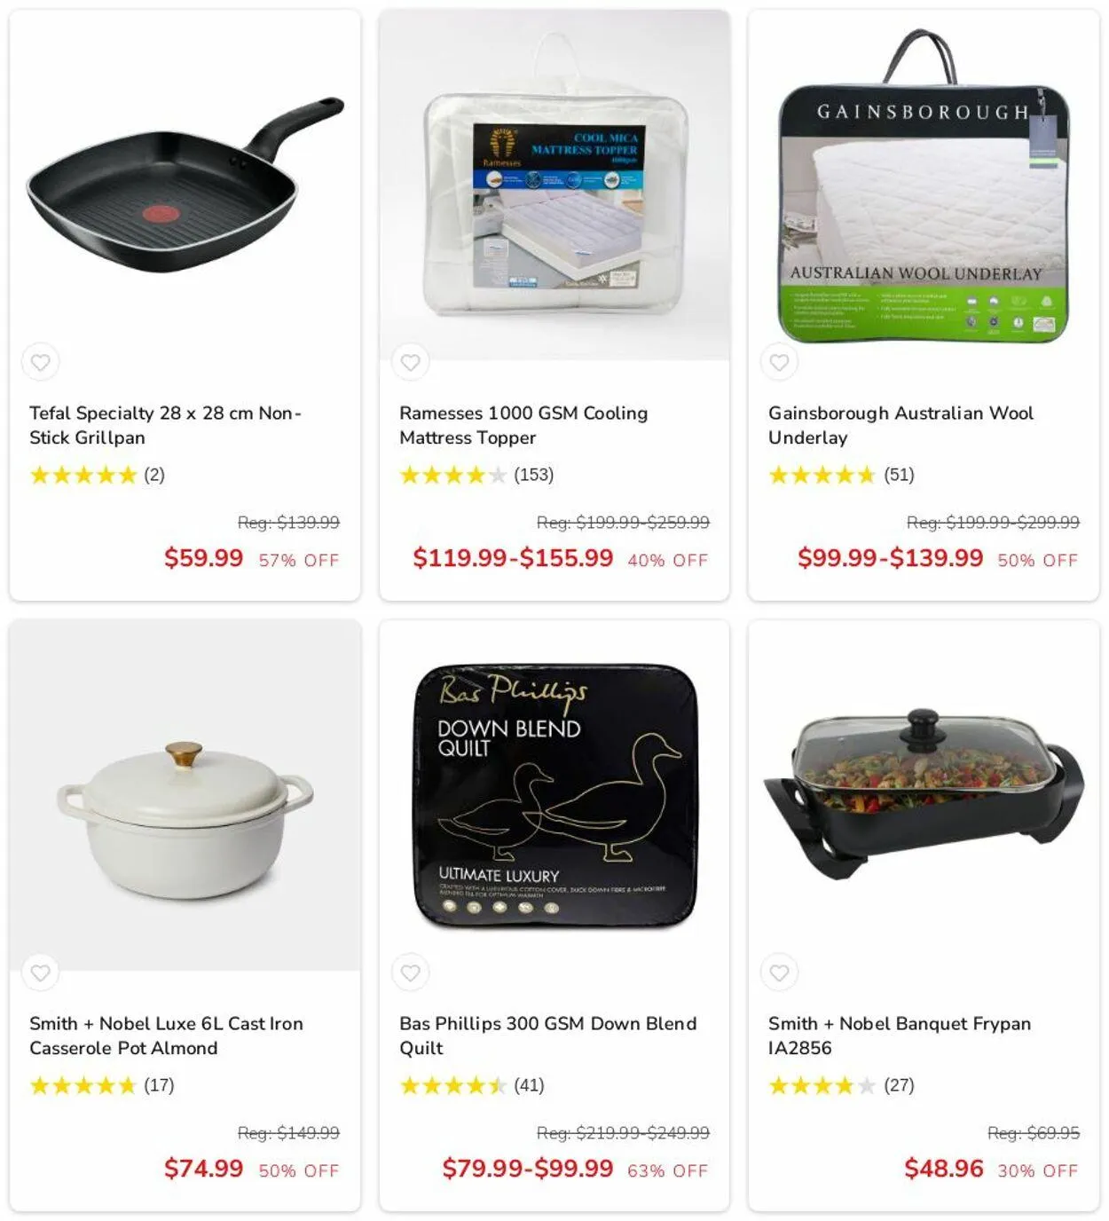
Task: Open Bas Phillips 300 GSM Down Blend Quilt title
Action: point(547,1036)
